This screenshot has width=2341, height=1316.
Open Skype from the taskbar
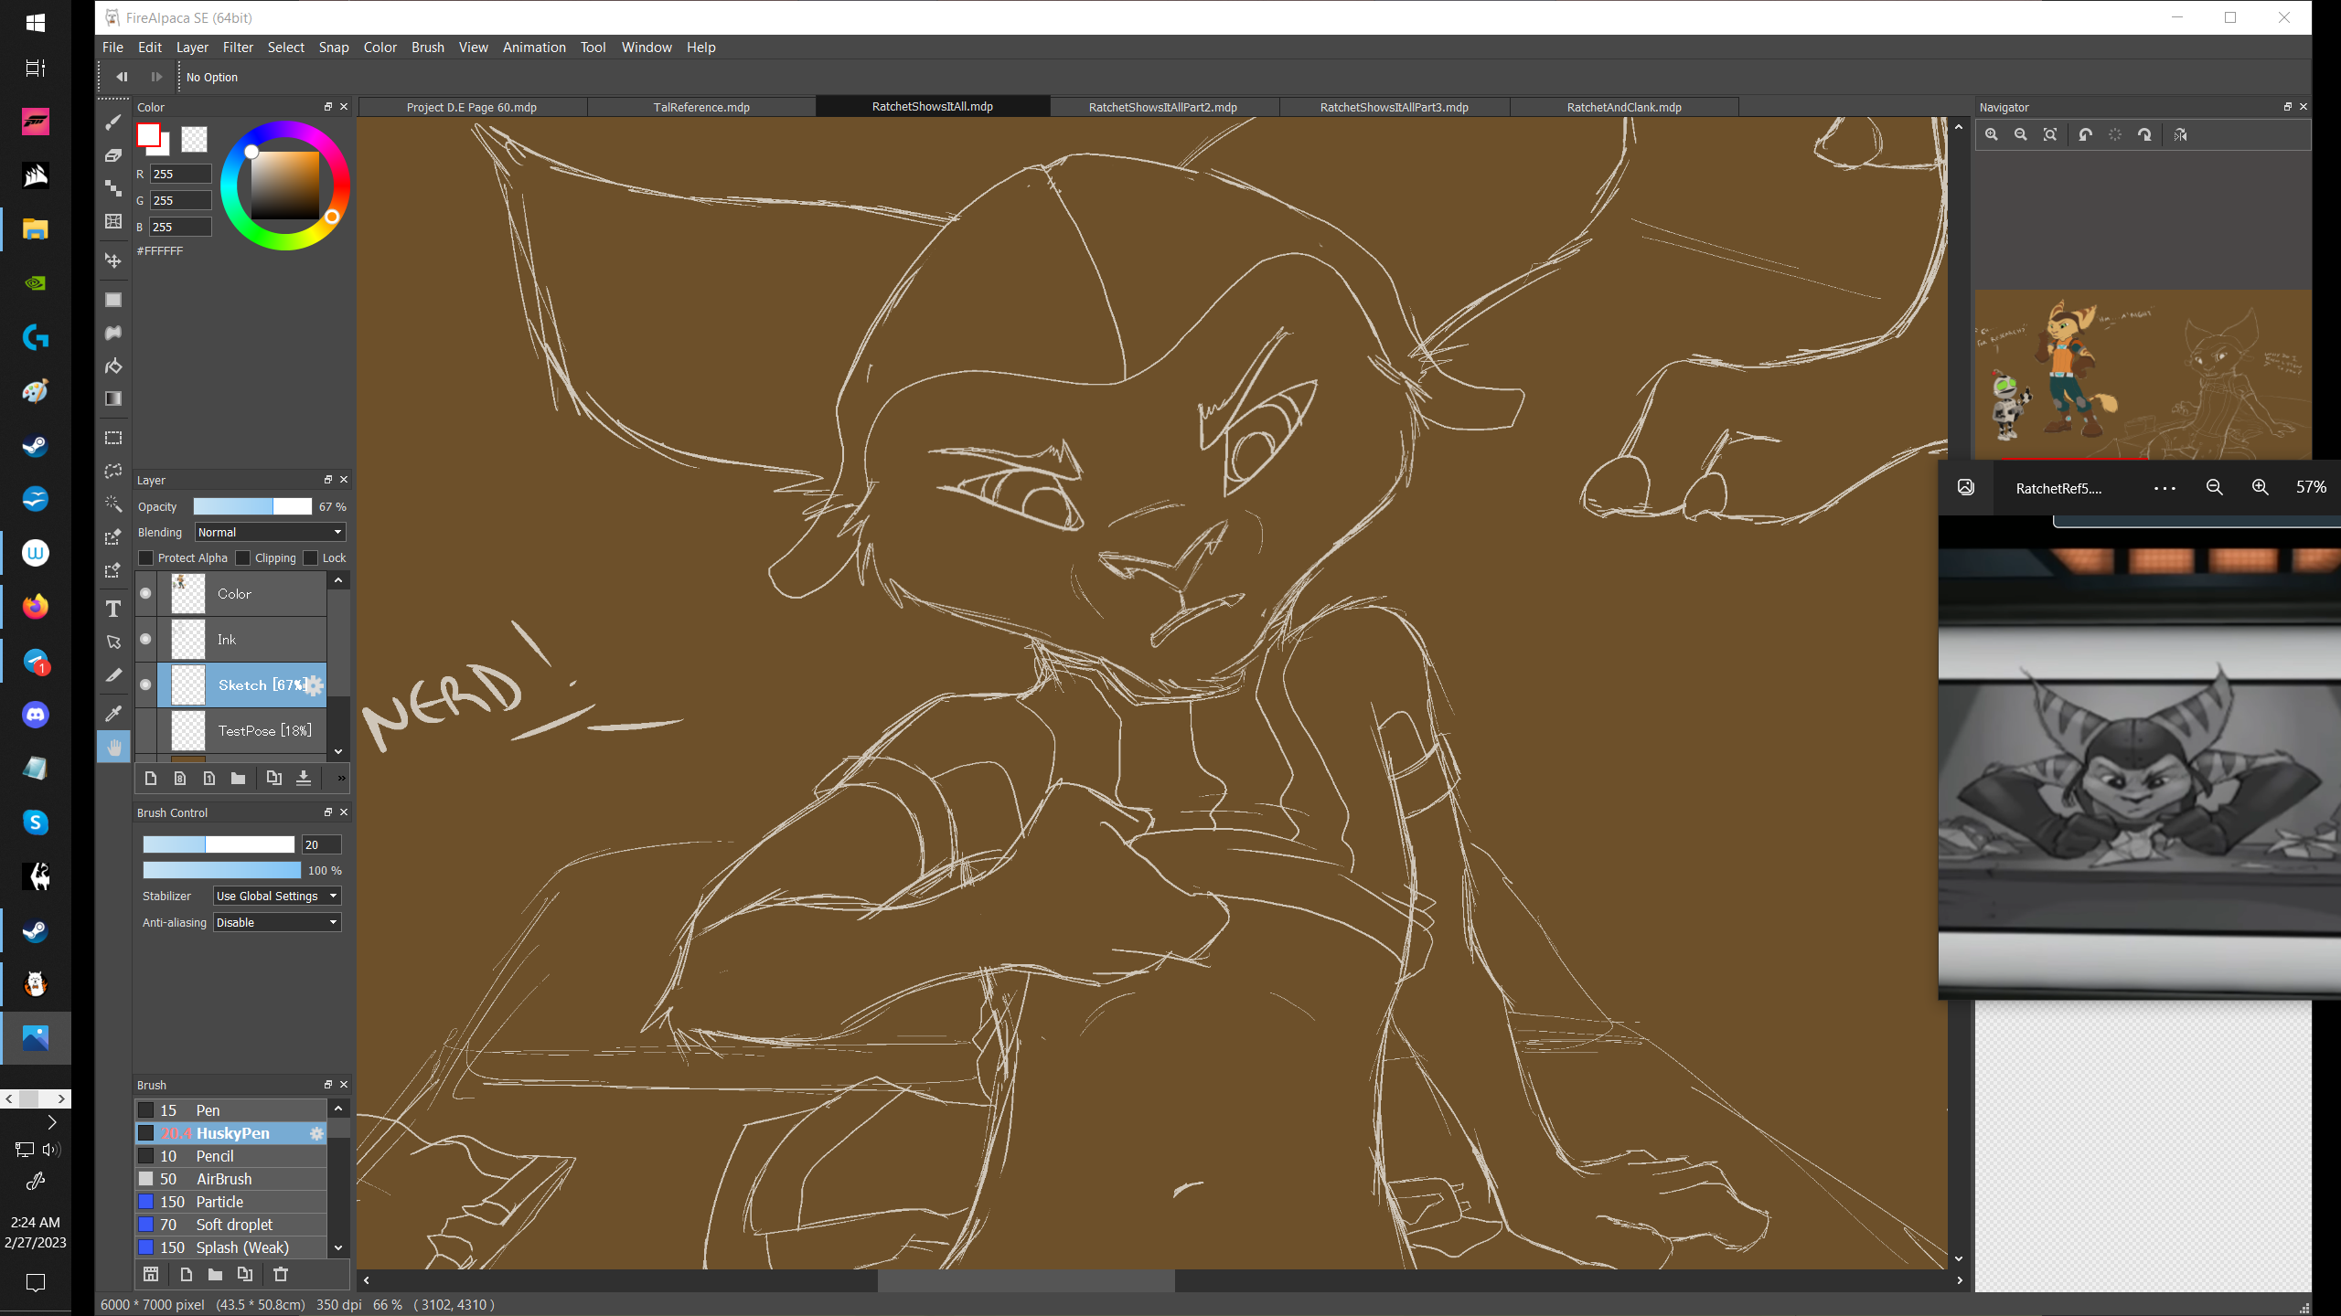click(x=36, y=822)
